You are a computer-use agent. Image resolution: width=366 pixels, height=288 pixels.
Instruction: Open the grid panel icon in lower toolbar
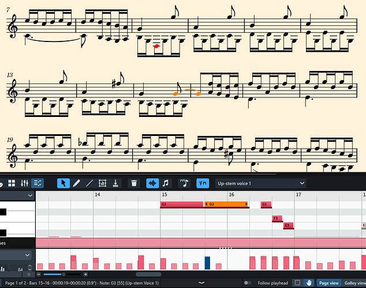12,183
